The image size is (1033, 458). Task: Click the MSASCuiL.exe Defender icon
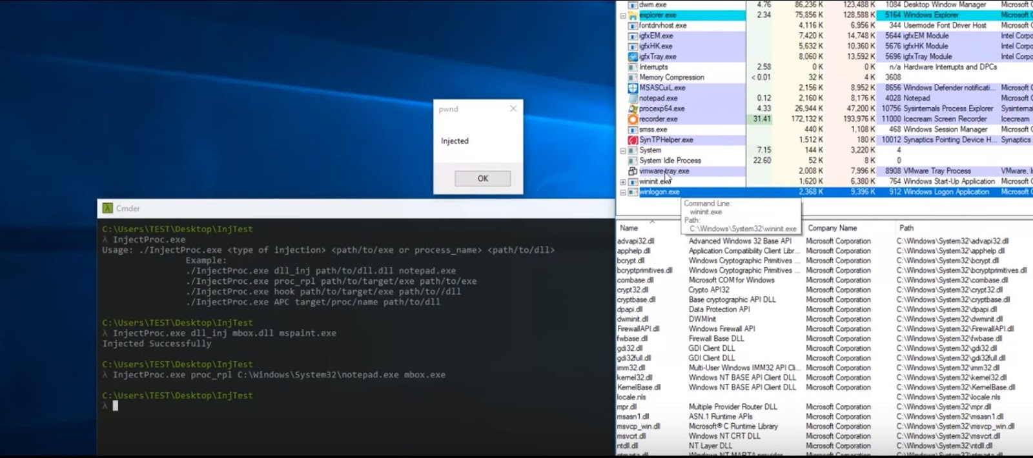tap(633, 88)
